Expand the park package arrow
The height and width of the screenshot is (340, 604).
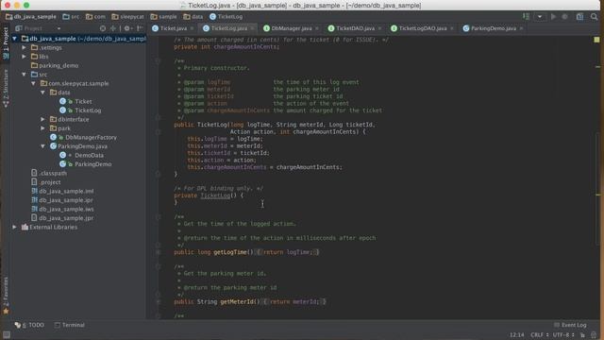pos(42,128)
